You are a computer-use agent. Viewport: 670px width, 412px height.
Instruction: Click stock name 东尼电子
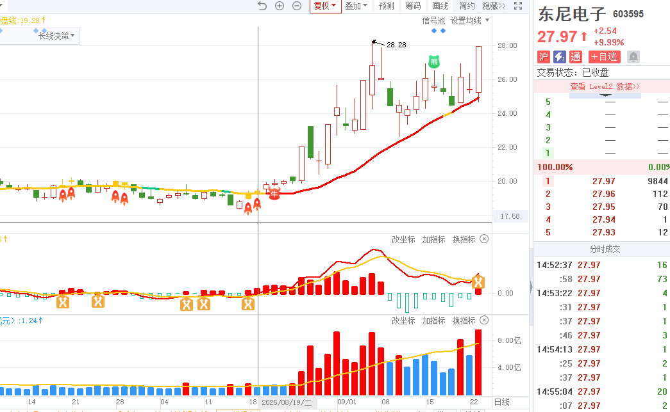coord(572,14)
